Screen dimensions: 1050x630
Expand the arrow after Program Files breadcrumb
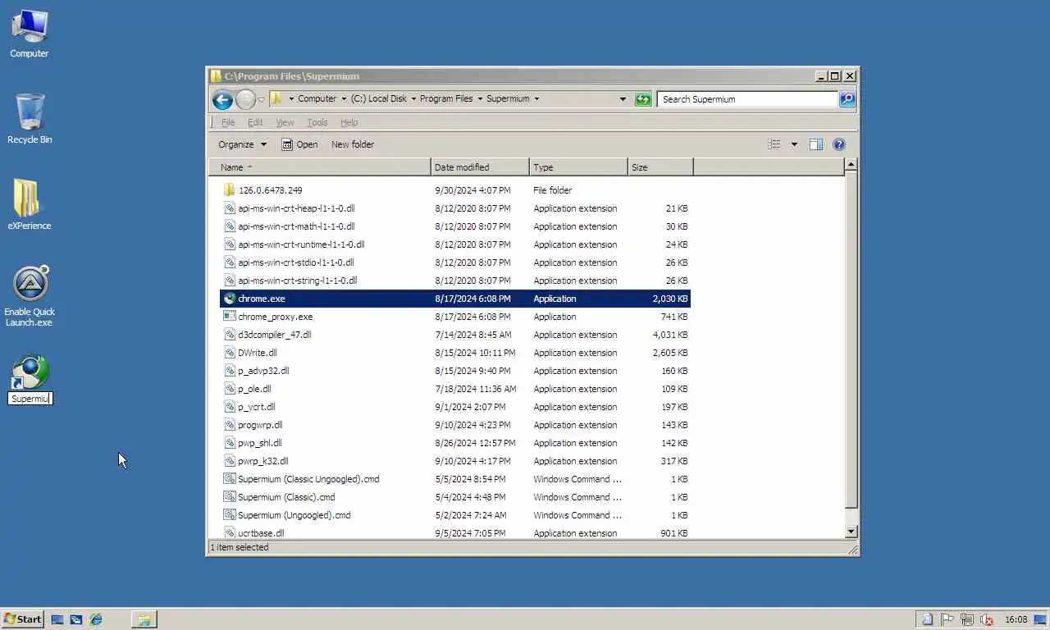pos(480,98)
